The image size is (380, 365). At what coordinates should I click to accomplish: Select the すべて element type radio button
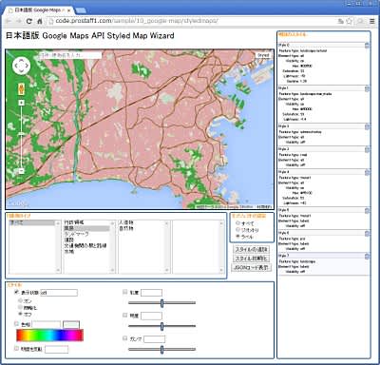tap(237, 223)
